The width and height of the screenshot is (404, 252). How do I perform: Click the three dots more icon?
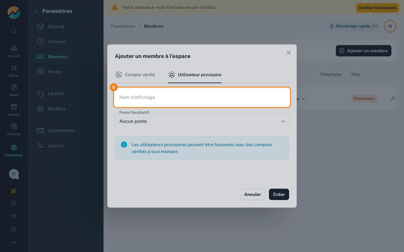point(14,242)
